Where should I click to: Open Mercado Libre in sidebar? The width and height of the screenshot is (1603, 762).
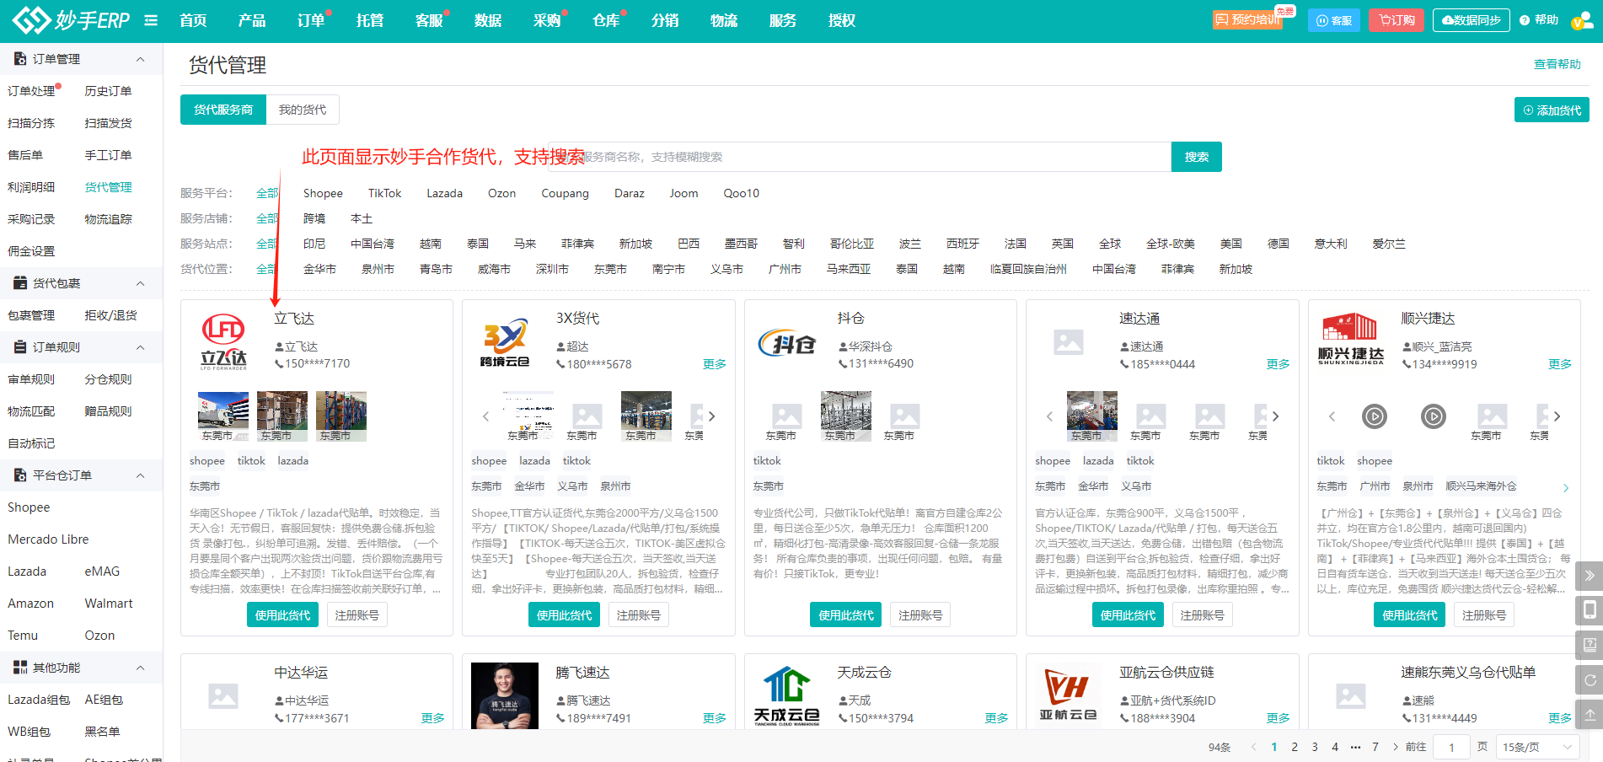pos(48,539)
